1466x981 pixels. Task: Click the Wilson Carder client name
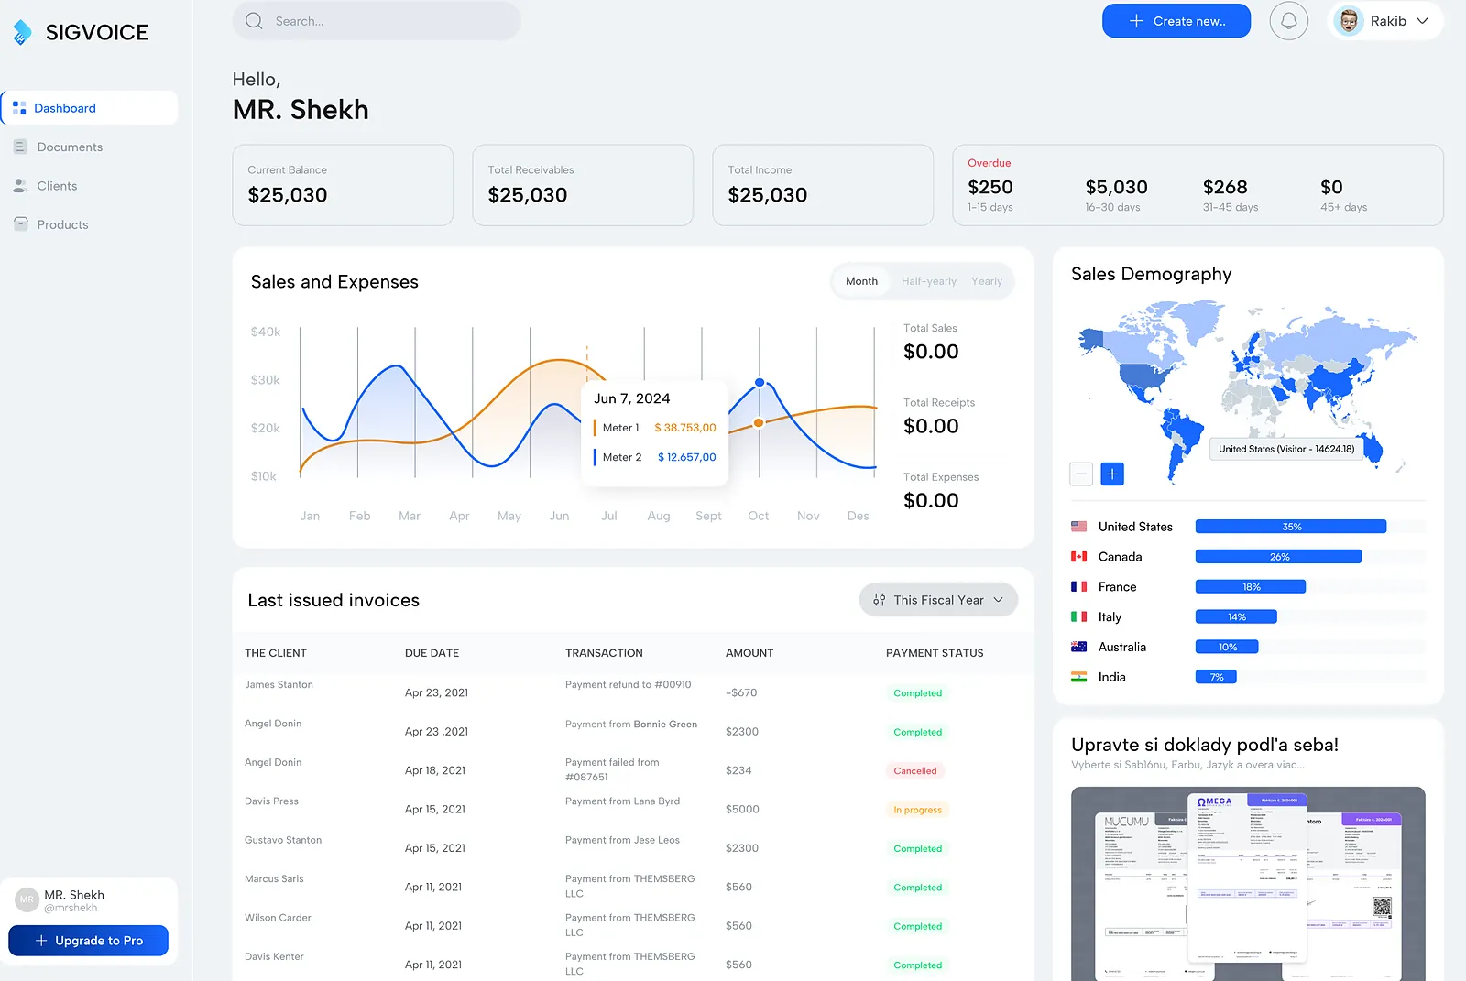pyautogui.click(x=278, y=918)
